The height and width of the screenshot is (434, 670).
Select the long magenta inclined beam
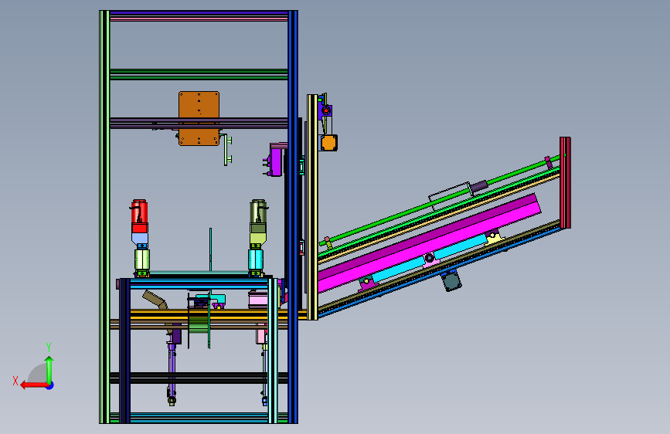click(x=429, y=242)
